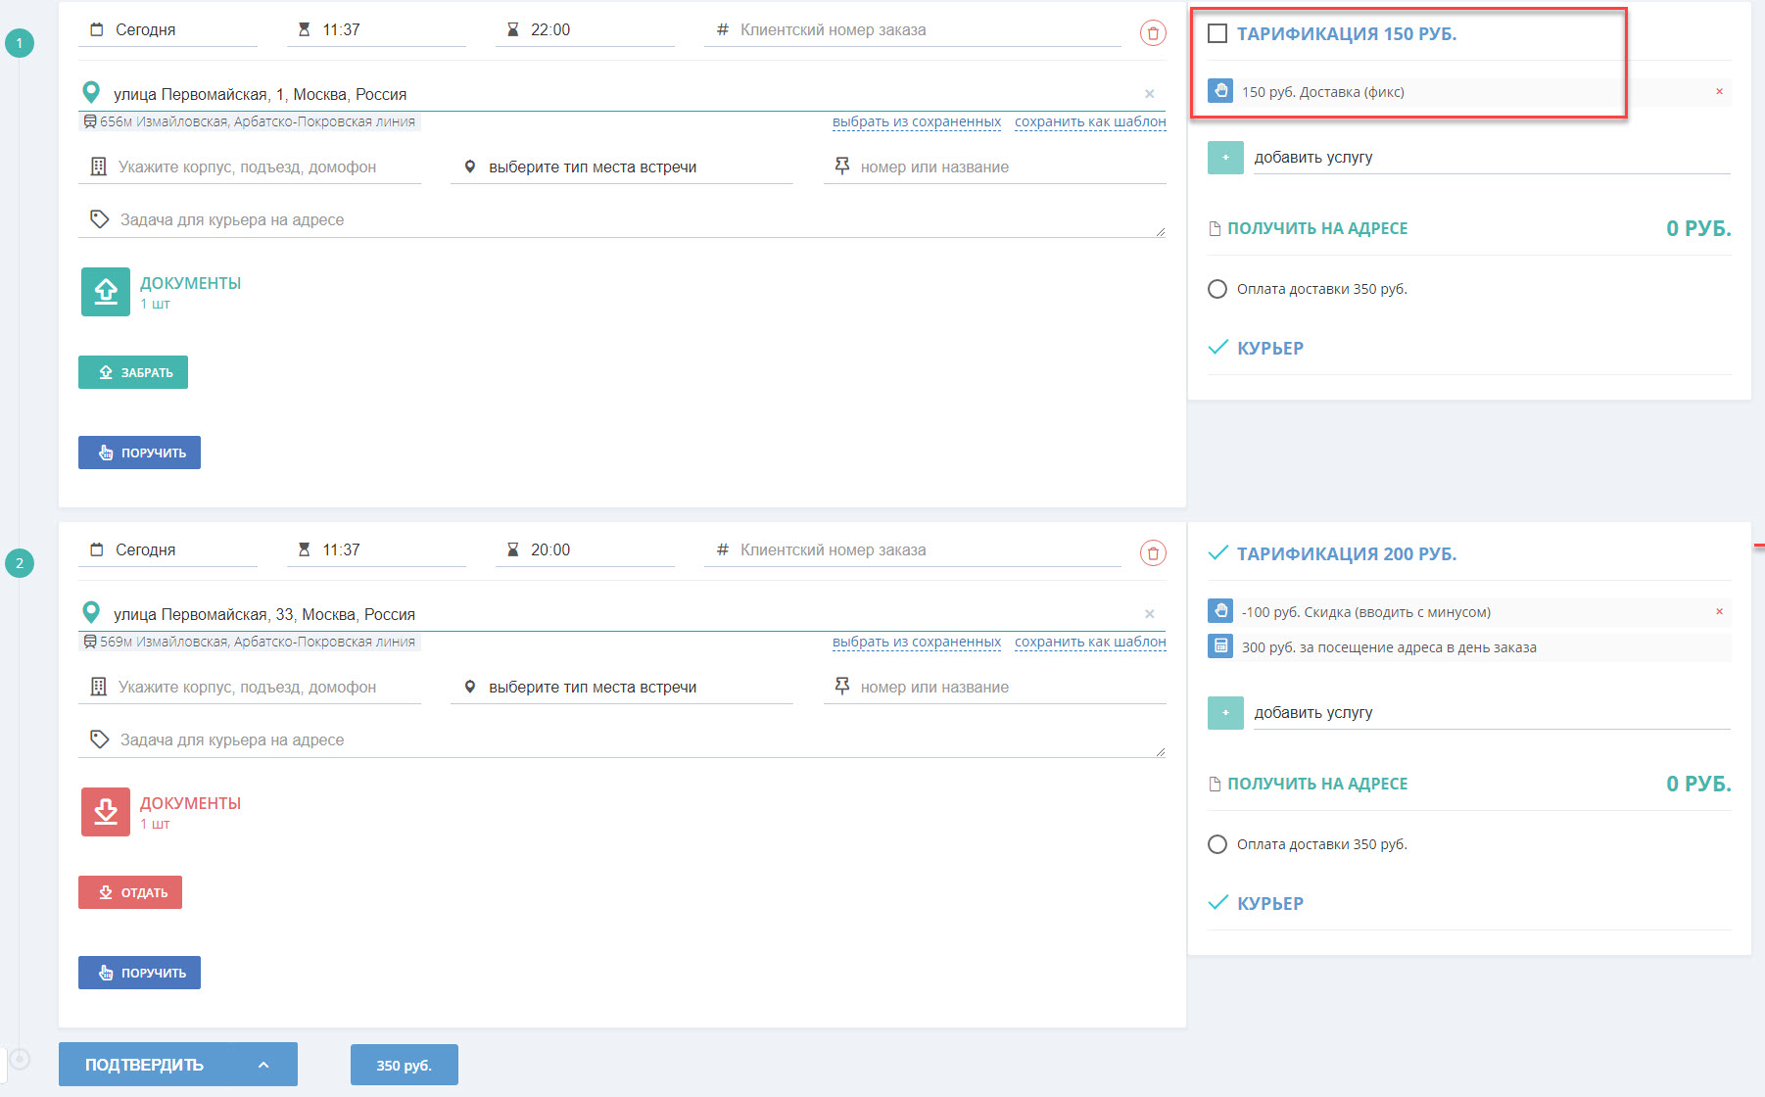Click the step 2 circle marker
The height and width of the screenshot is (1097, 1765).
click(20, 563)
